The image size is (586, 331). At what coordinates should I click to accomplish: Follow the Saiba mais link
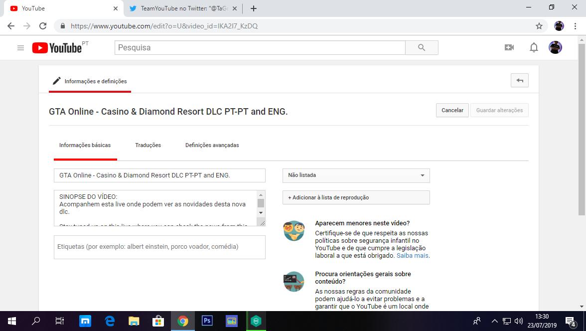[412, 256]
